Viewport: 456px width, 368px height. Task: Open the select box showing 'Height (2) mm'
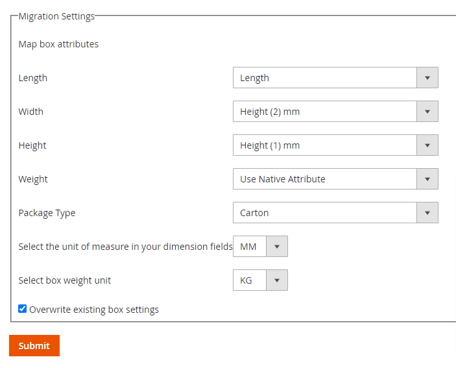tap(324, 112)
